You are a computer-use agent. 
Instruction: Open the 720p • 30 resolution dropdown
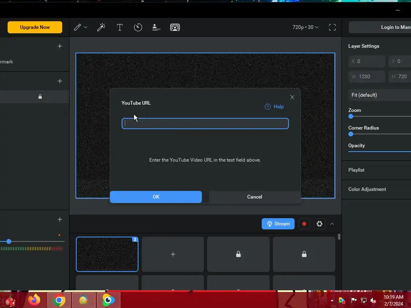click(305, 27)
